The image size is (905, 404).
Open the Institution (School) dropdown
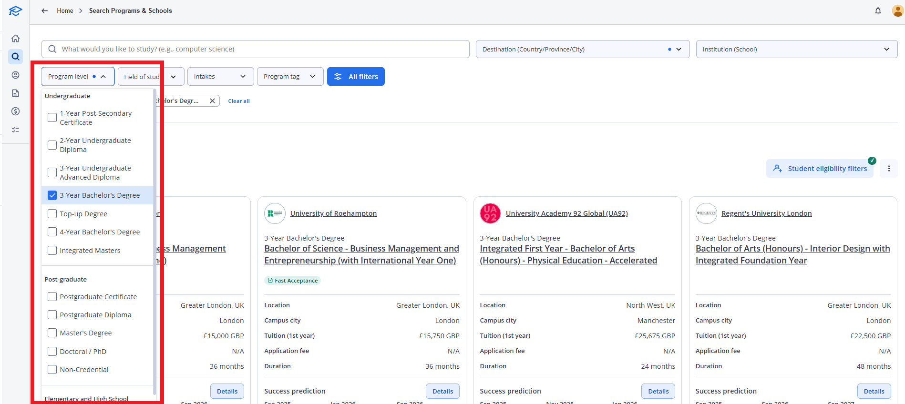tap(797, 49)
